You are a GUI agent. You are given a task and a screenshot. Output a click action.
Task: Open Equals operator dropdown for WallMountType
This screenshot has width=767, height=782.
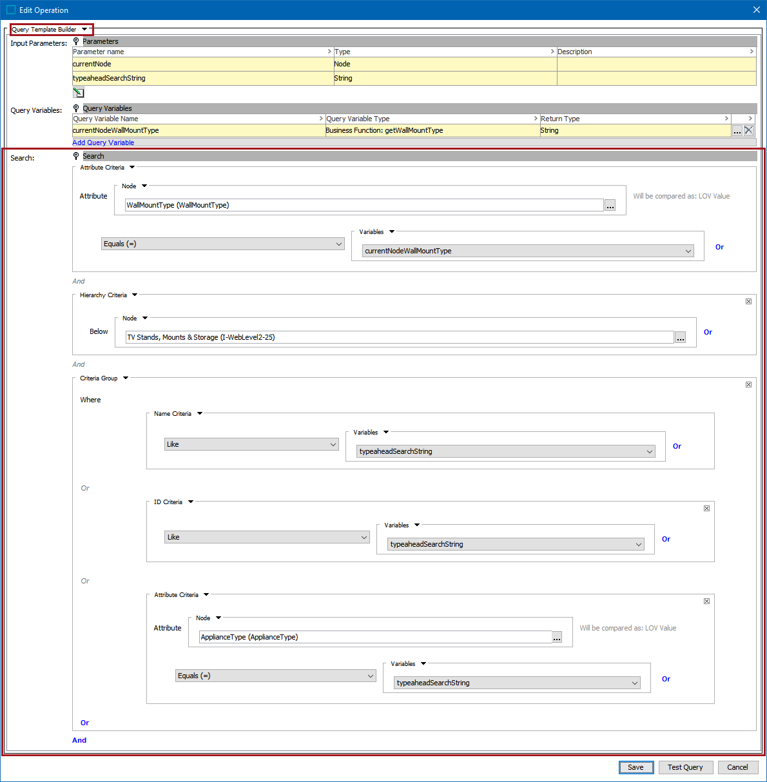(223, 244)
